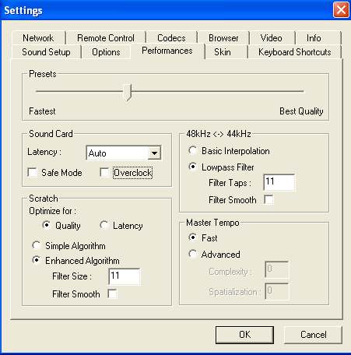Click the Filter Taps input field

(x=279, y=182)
